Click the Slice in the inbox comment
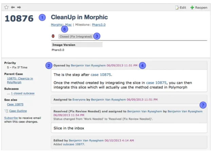Viewport: 211px width, 152px height. pos(69,128)
